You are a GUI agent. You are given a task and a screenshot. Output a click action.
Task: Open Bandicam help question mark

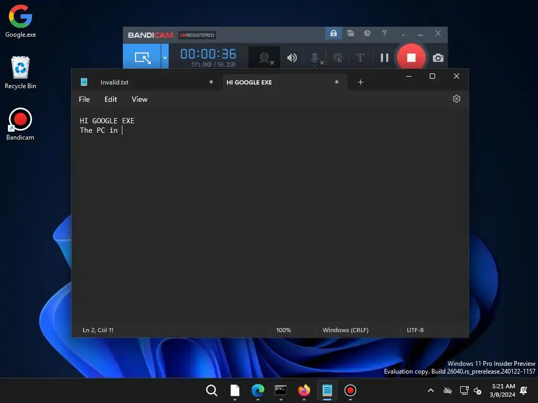tap(384, 33)
